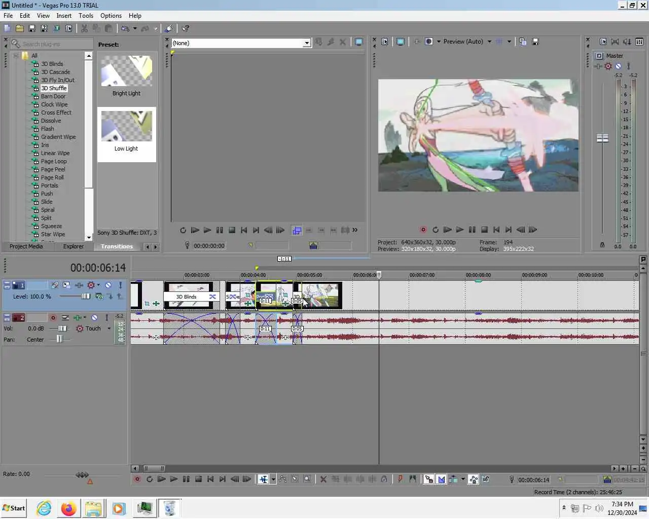Click the Save project floppy icon
This screenshot has width=649, height=519.
pos(31,28)
